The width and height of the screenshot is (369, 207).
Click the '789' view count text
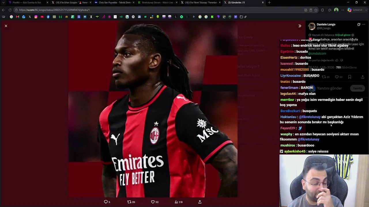click(338, 68)
